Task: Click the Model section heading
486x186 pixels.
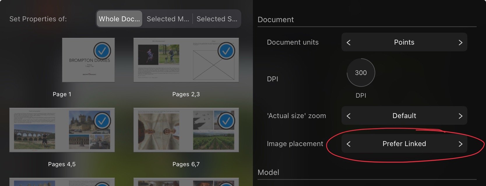Action: [x=268, y=172]
